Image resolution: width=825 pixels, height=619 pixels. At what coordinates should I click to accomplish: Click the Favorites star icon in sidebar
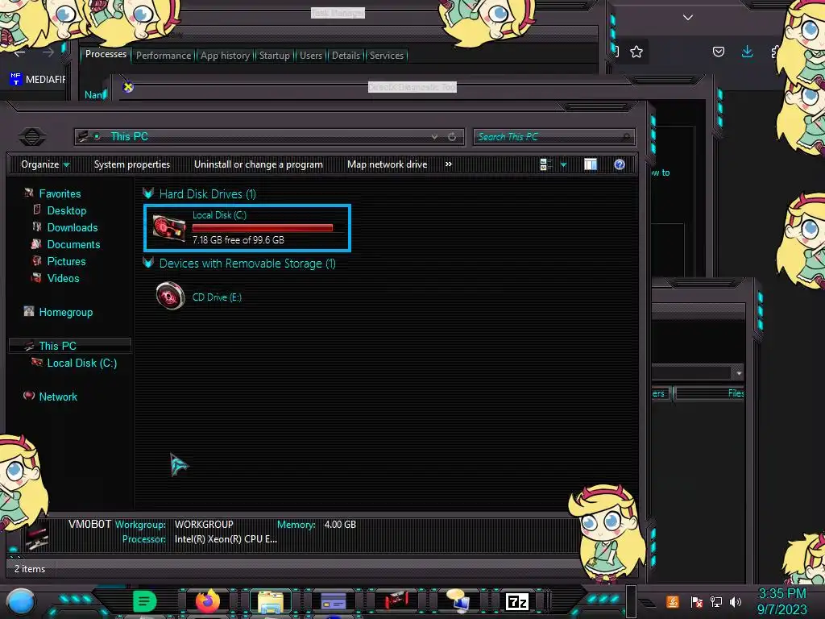pyautogui.click(x=28, y=193)
